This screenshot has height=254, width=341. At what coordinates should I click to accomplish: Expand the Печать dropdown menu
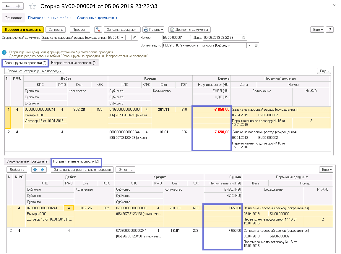pos(153,30)
